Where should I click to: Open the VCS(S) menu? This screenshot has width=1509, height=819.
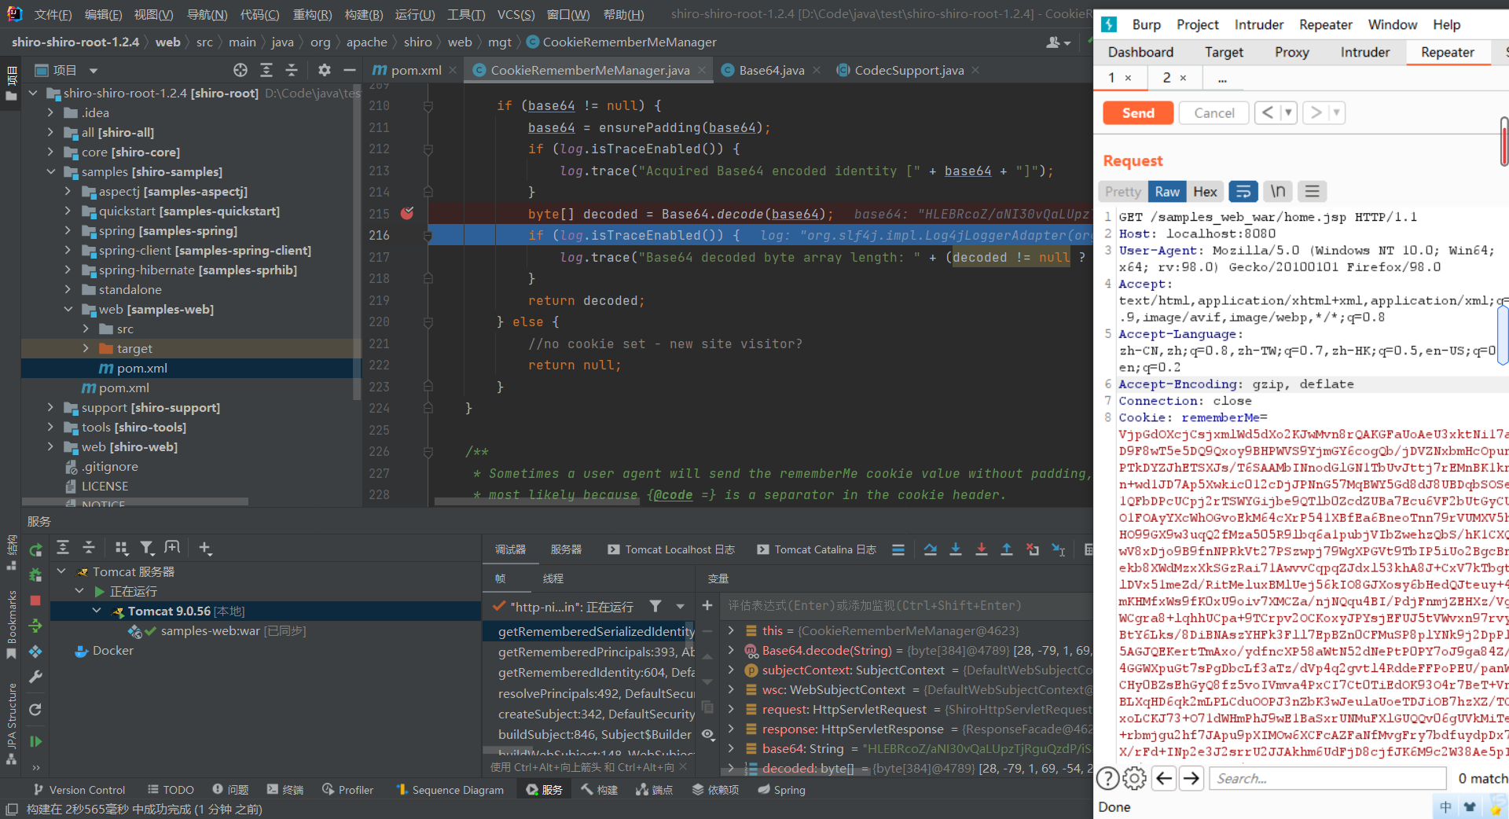pyautogui.click(x=516, y=14)
